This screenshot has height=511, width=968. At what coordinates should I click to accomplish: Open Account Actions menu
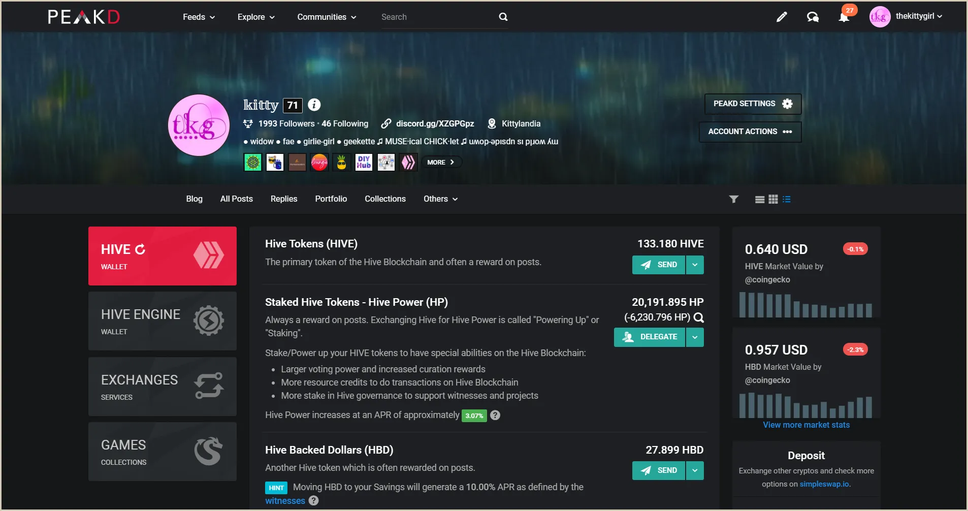pyautogui.click(x=750, y=132)
